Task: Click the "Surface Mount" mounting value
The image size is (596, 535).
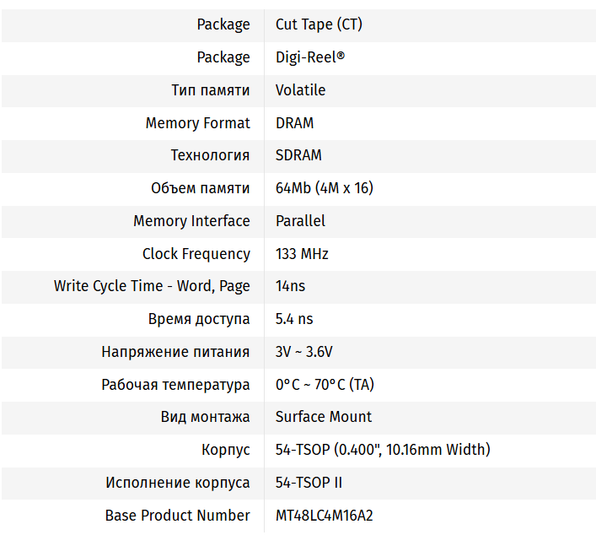Action: pyautogui.click(x=323, y=417)
